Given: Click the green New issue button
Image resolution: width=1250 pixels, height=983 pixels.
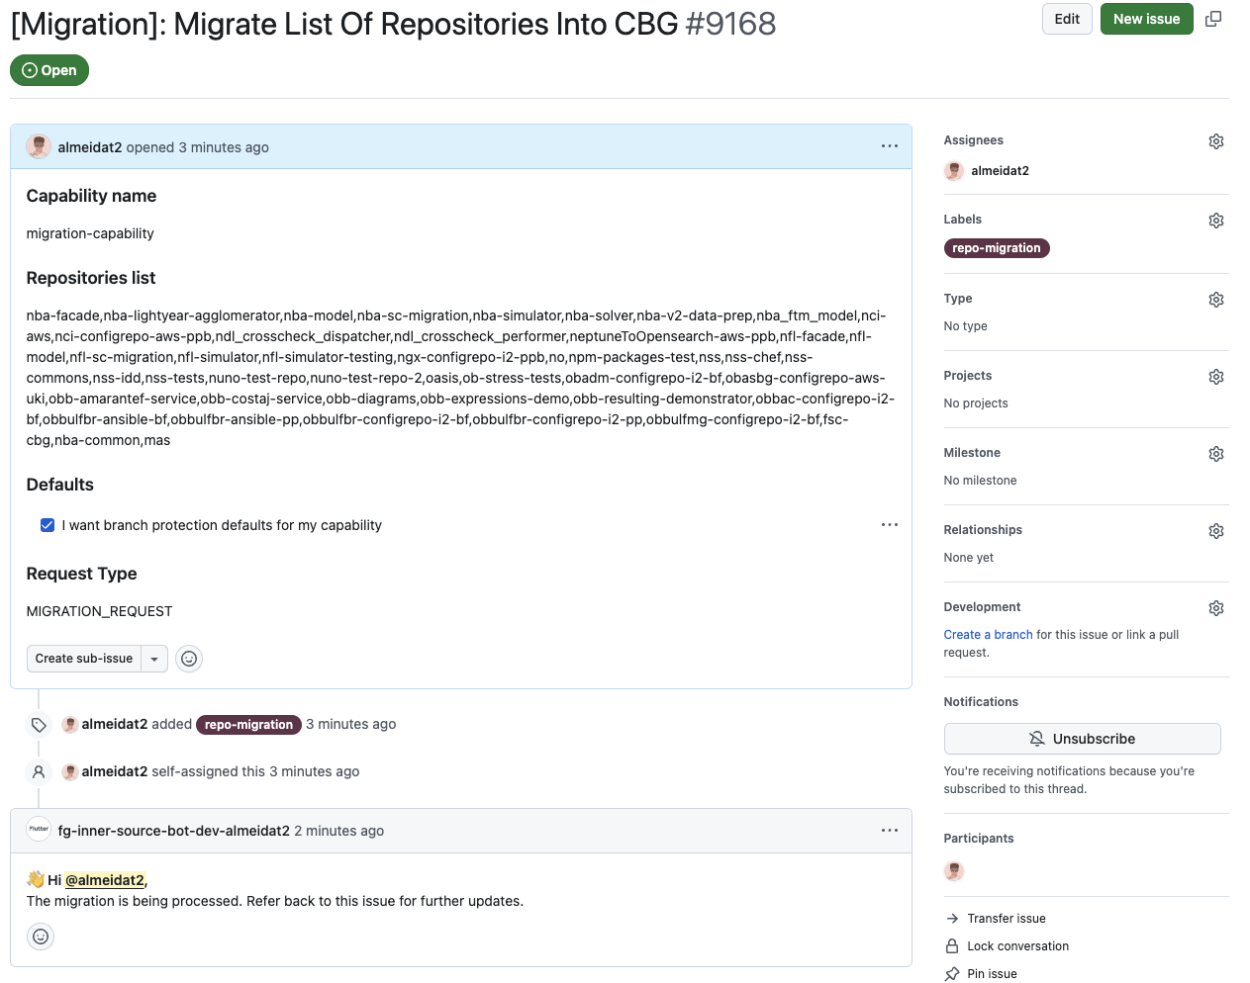Looking at the screenshot, I should click(1146, 19).
